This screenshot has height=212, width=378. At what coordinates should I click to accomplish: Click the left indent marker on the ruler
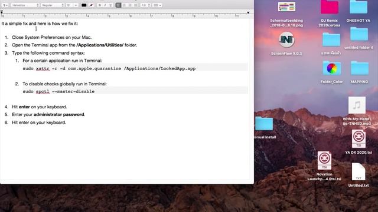pyautogui.click(x=2, y=12)
